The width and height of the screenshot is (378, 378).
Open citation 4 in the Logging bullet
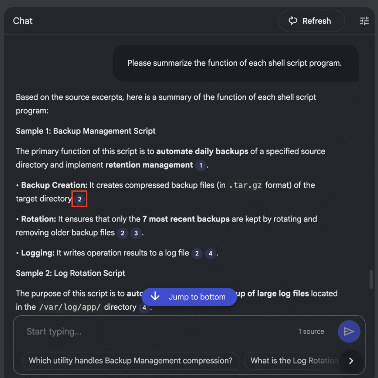[210, 253]
